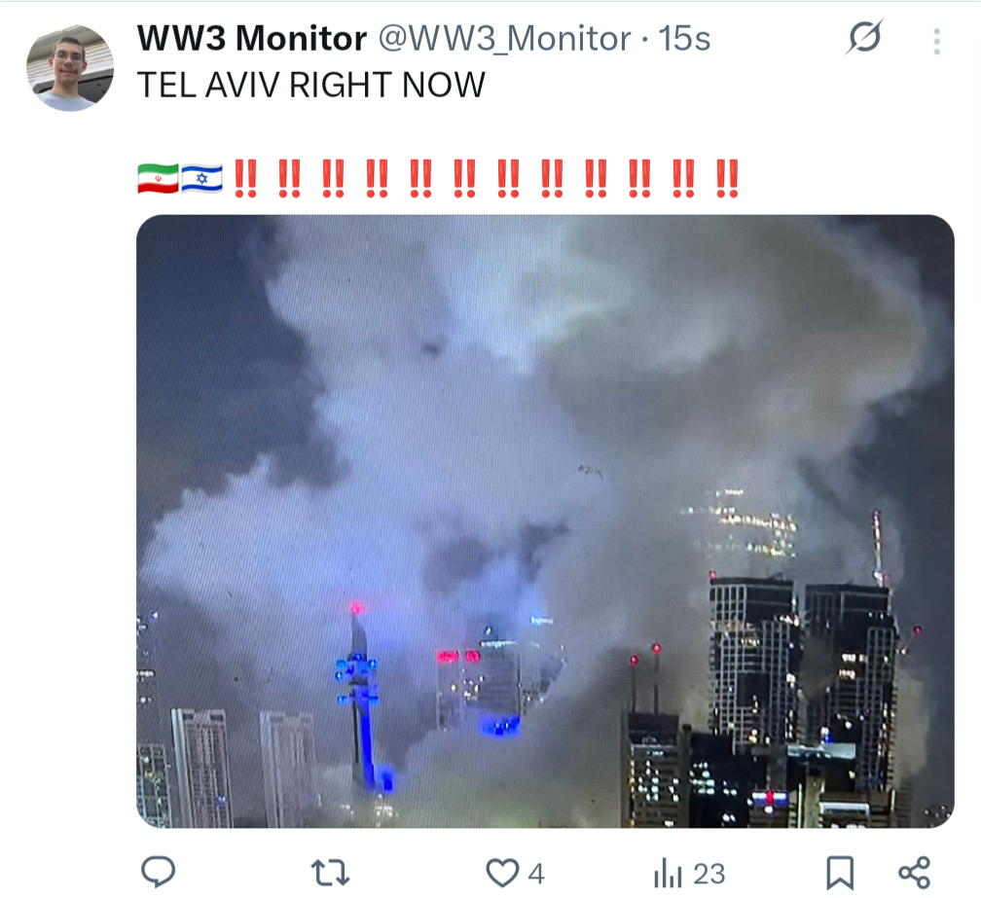
Task: Click the Iran flag emoji
Action: click(159, 178)
